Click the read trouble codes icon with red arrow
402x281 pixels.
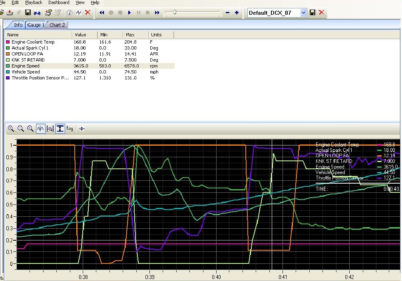pyautogui.click(x=48, y=12)
